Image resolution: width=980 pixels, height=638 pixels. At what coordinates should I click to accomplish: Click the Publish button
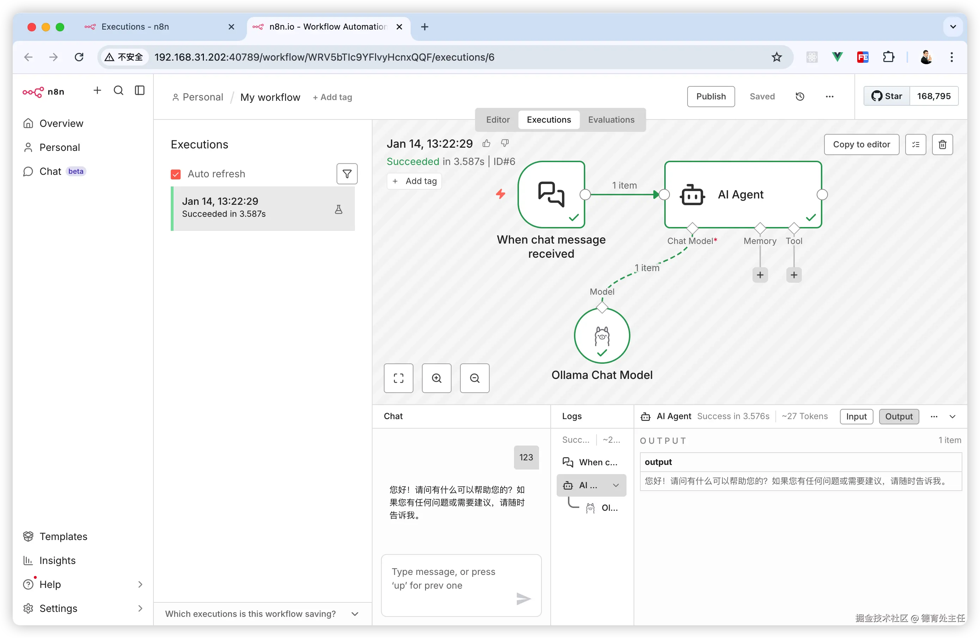coord(711,97)
